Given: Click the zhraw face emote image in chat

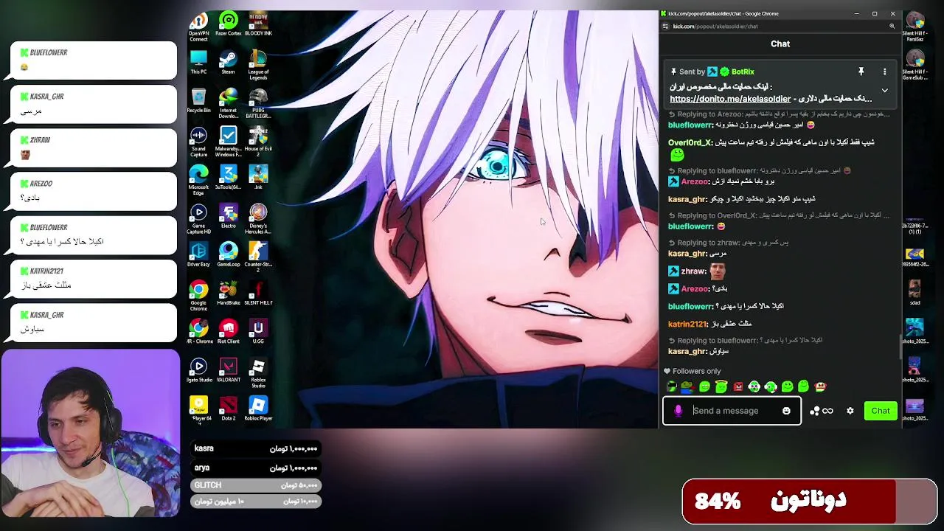Looking at the screenshot, I should [x=717, y=271].
